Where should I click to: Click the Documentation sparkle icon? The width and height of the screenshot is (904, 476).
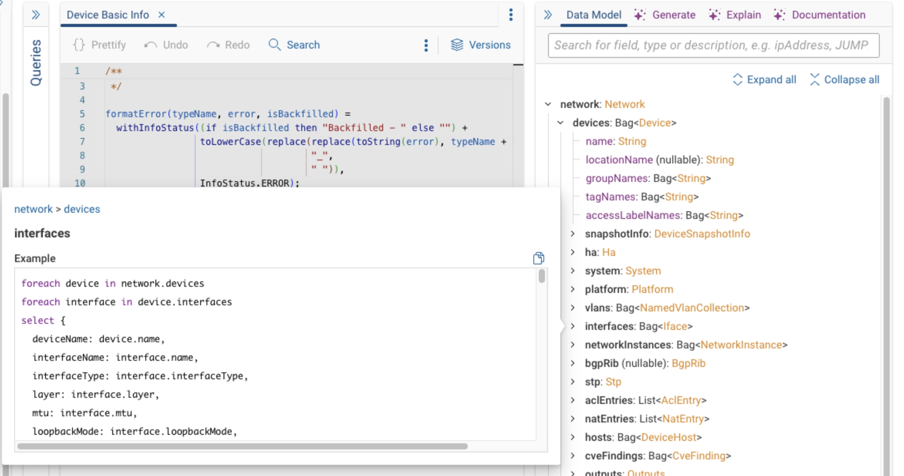pyautogui.click(x=779, y=15)
